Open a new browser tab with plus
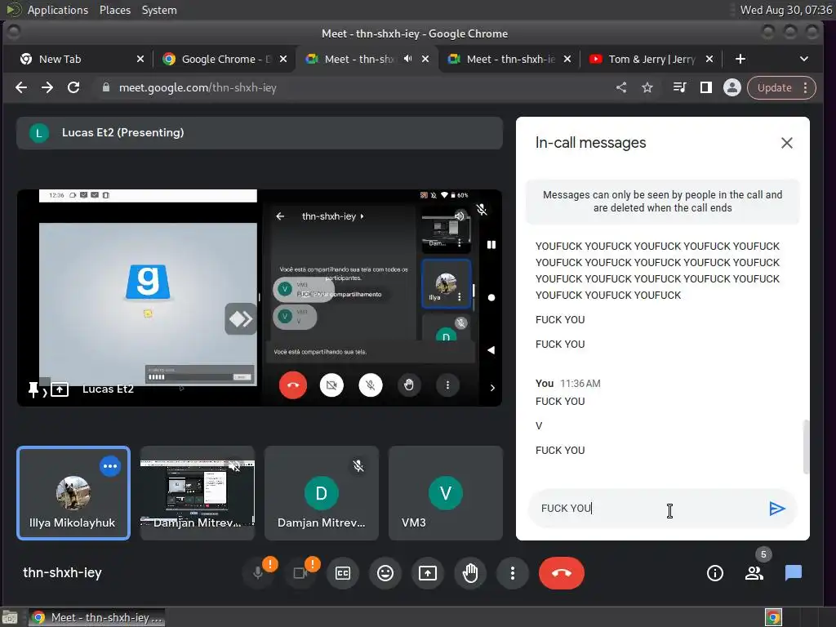 [740, 59]
